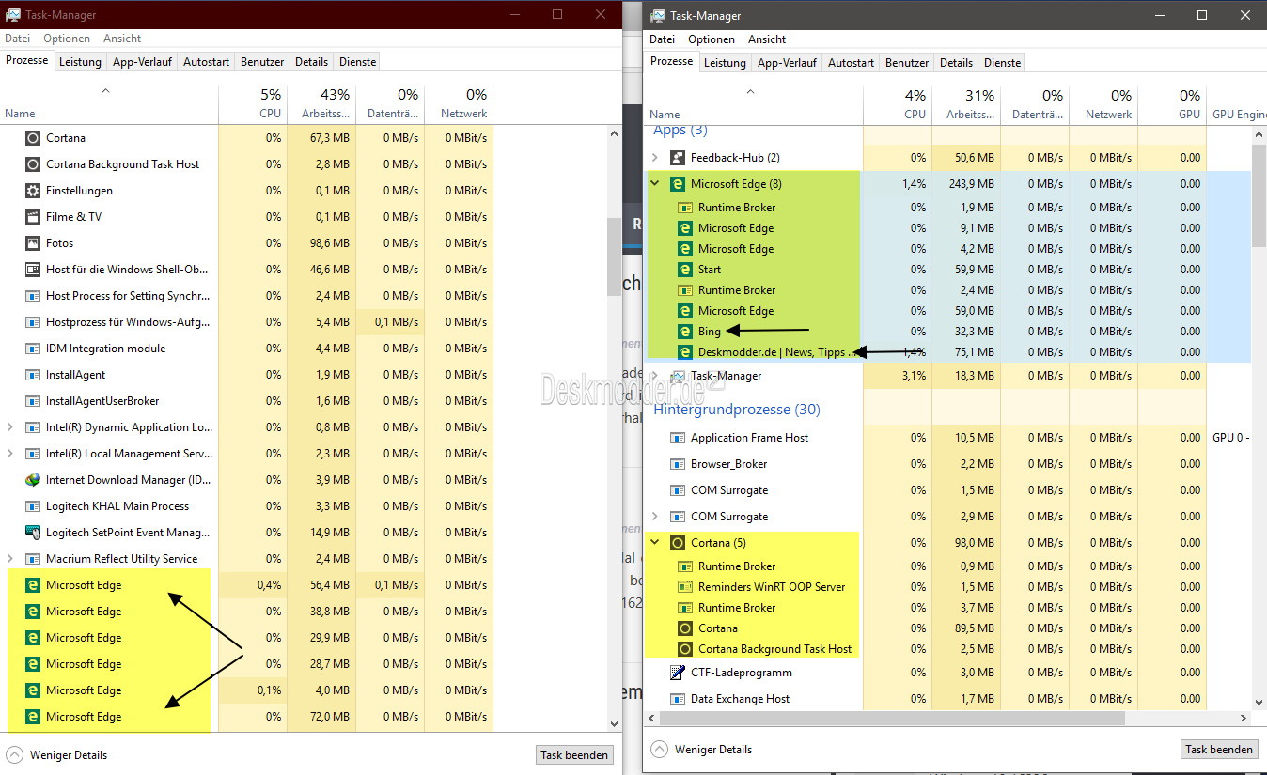This screenshot has height=775, width=1267.
Task: Collapse the Cortana (5) group
Action: (655, 543)
